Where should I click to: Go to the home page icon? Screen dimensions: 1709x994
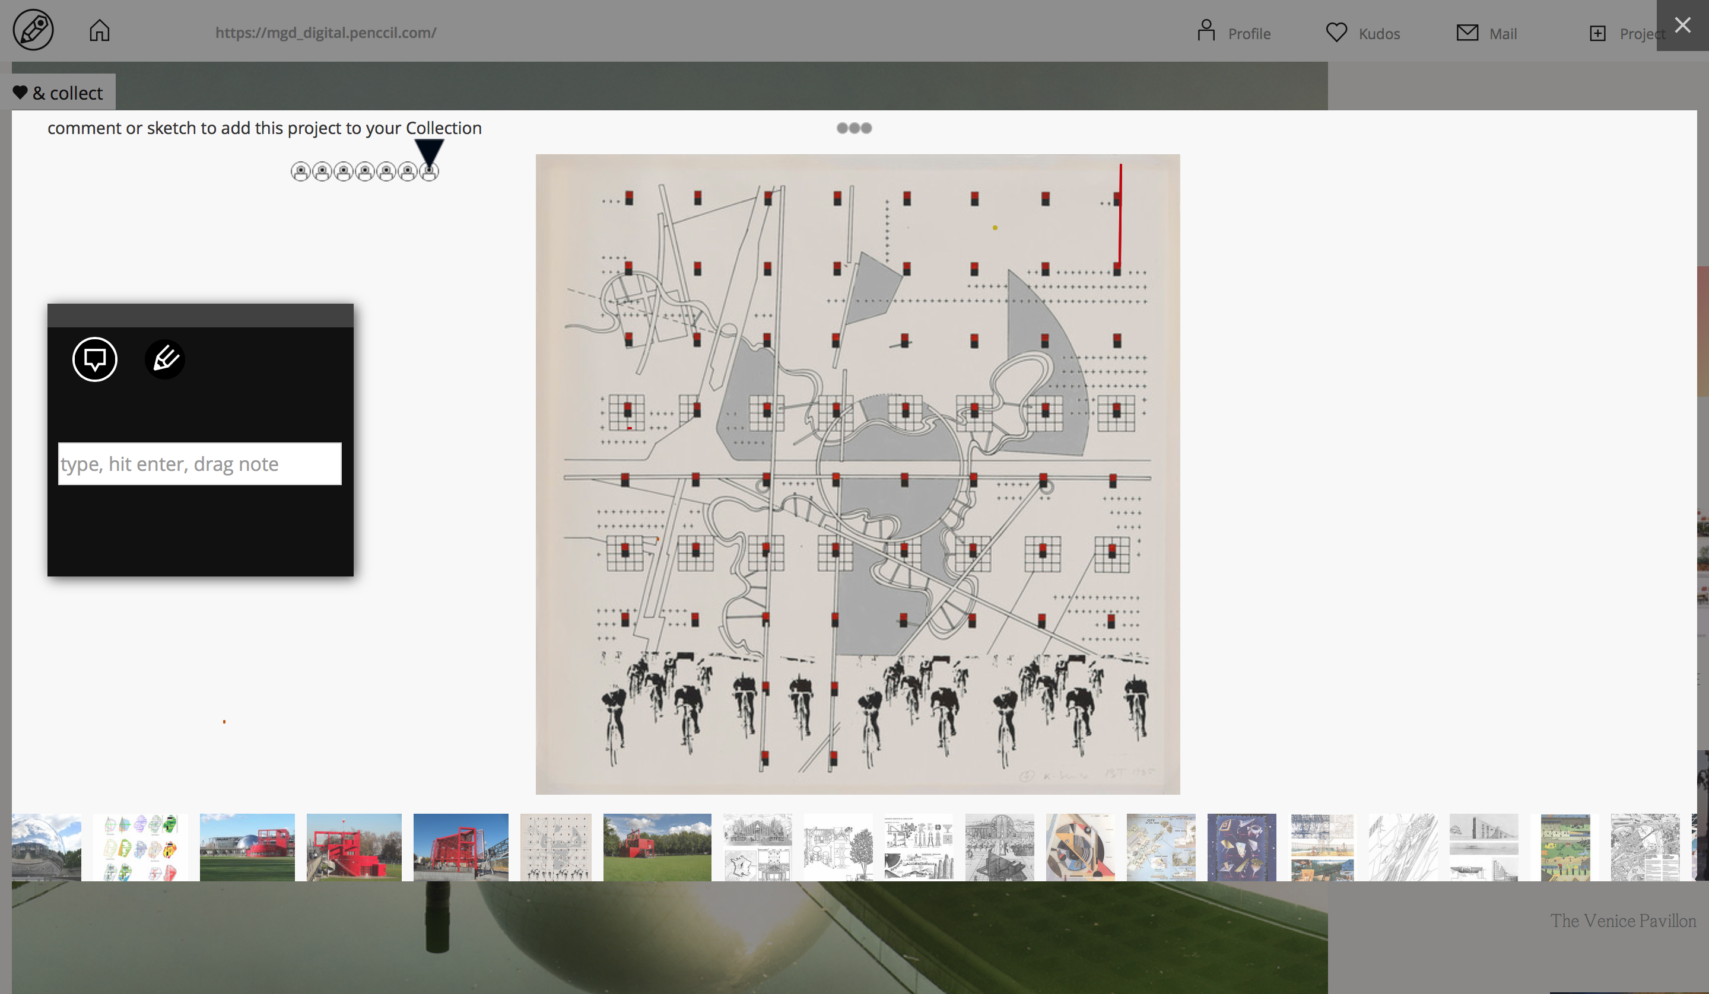pos(100,30)
